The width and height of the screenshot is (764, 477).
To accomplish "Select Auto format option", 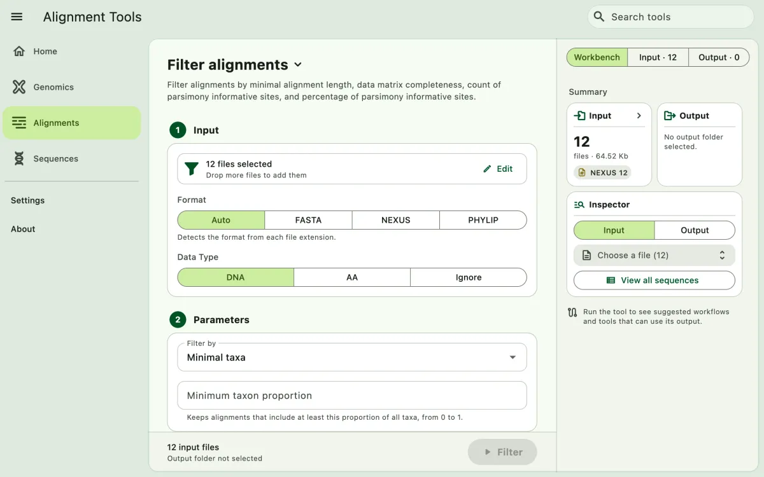I will (x=221, y=220).
